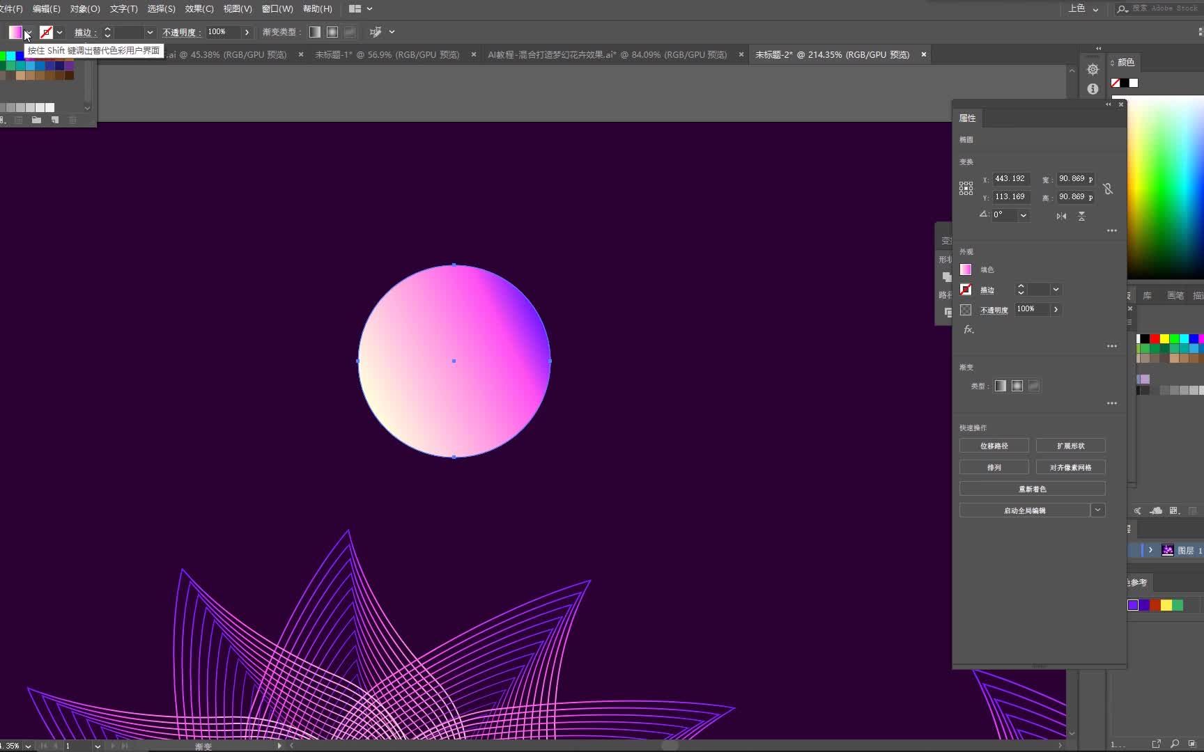Expand the 不透明度 slider arrow in 属性 panel
The height and width of the screenshot is (752, 1204).
tap(1056, 309)
